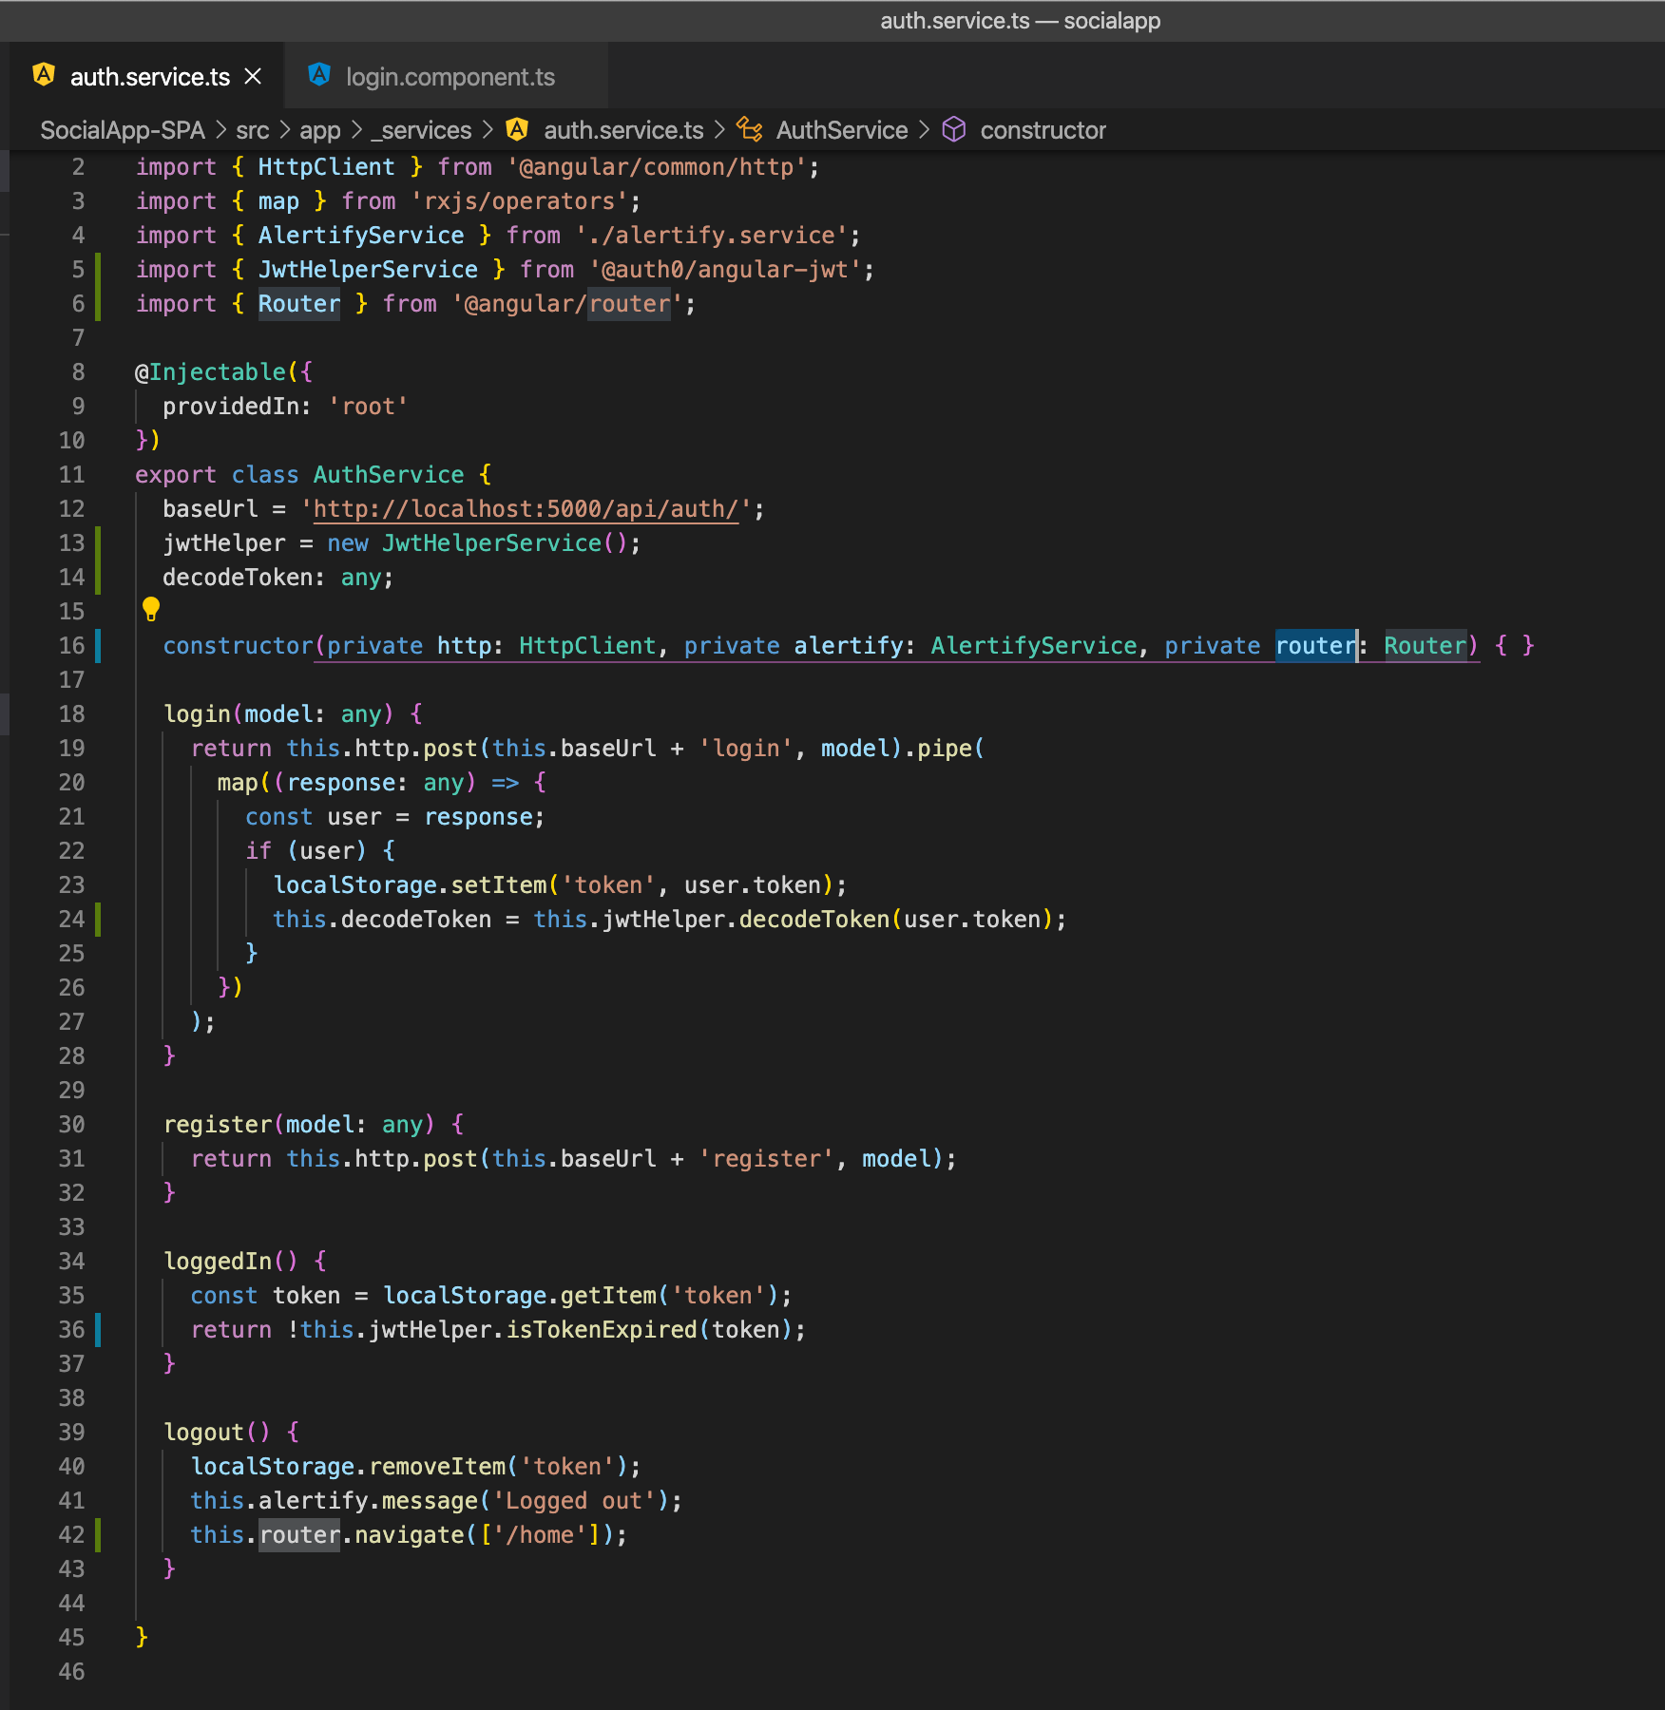This screenshot has width=1665, height=1710.
Task: Click the Angular icon on login.component.ts tab
Action: 319,75
